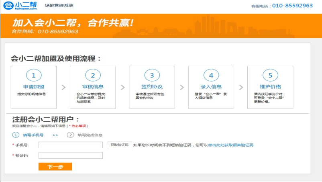Click arrow between 录入信息 and 维护价格
Screen dimensions: 322x182
pos(241,87)
